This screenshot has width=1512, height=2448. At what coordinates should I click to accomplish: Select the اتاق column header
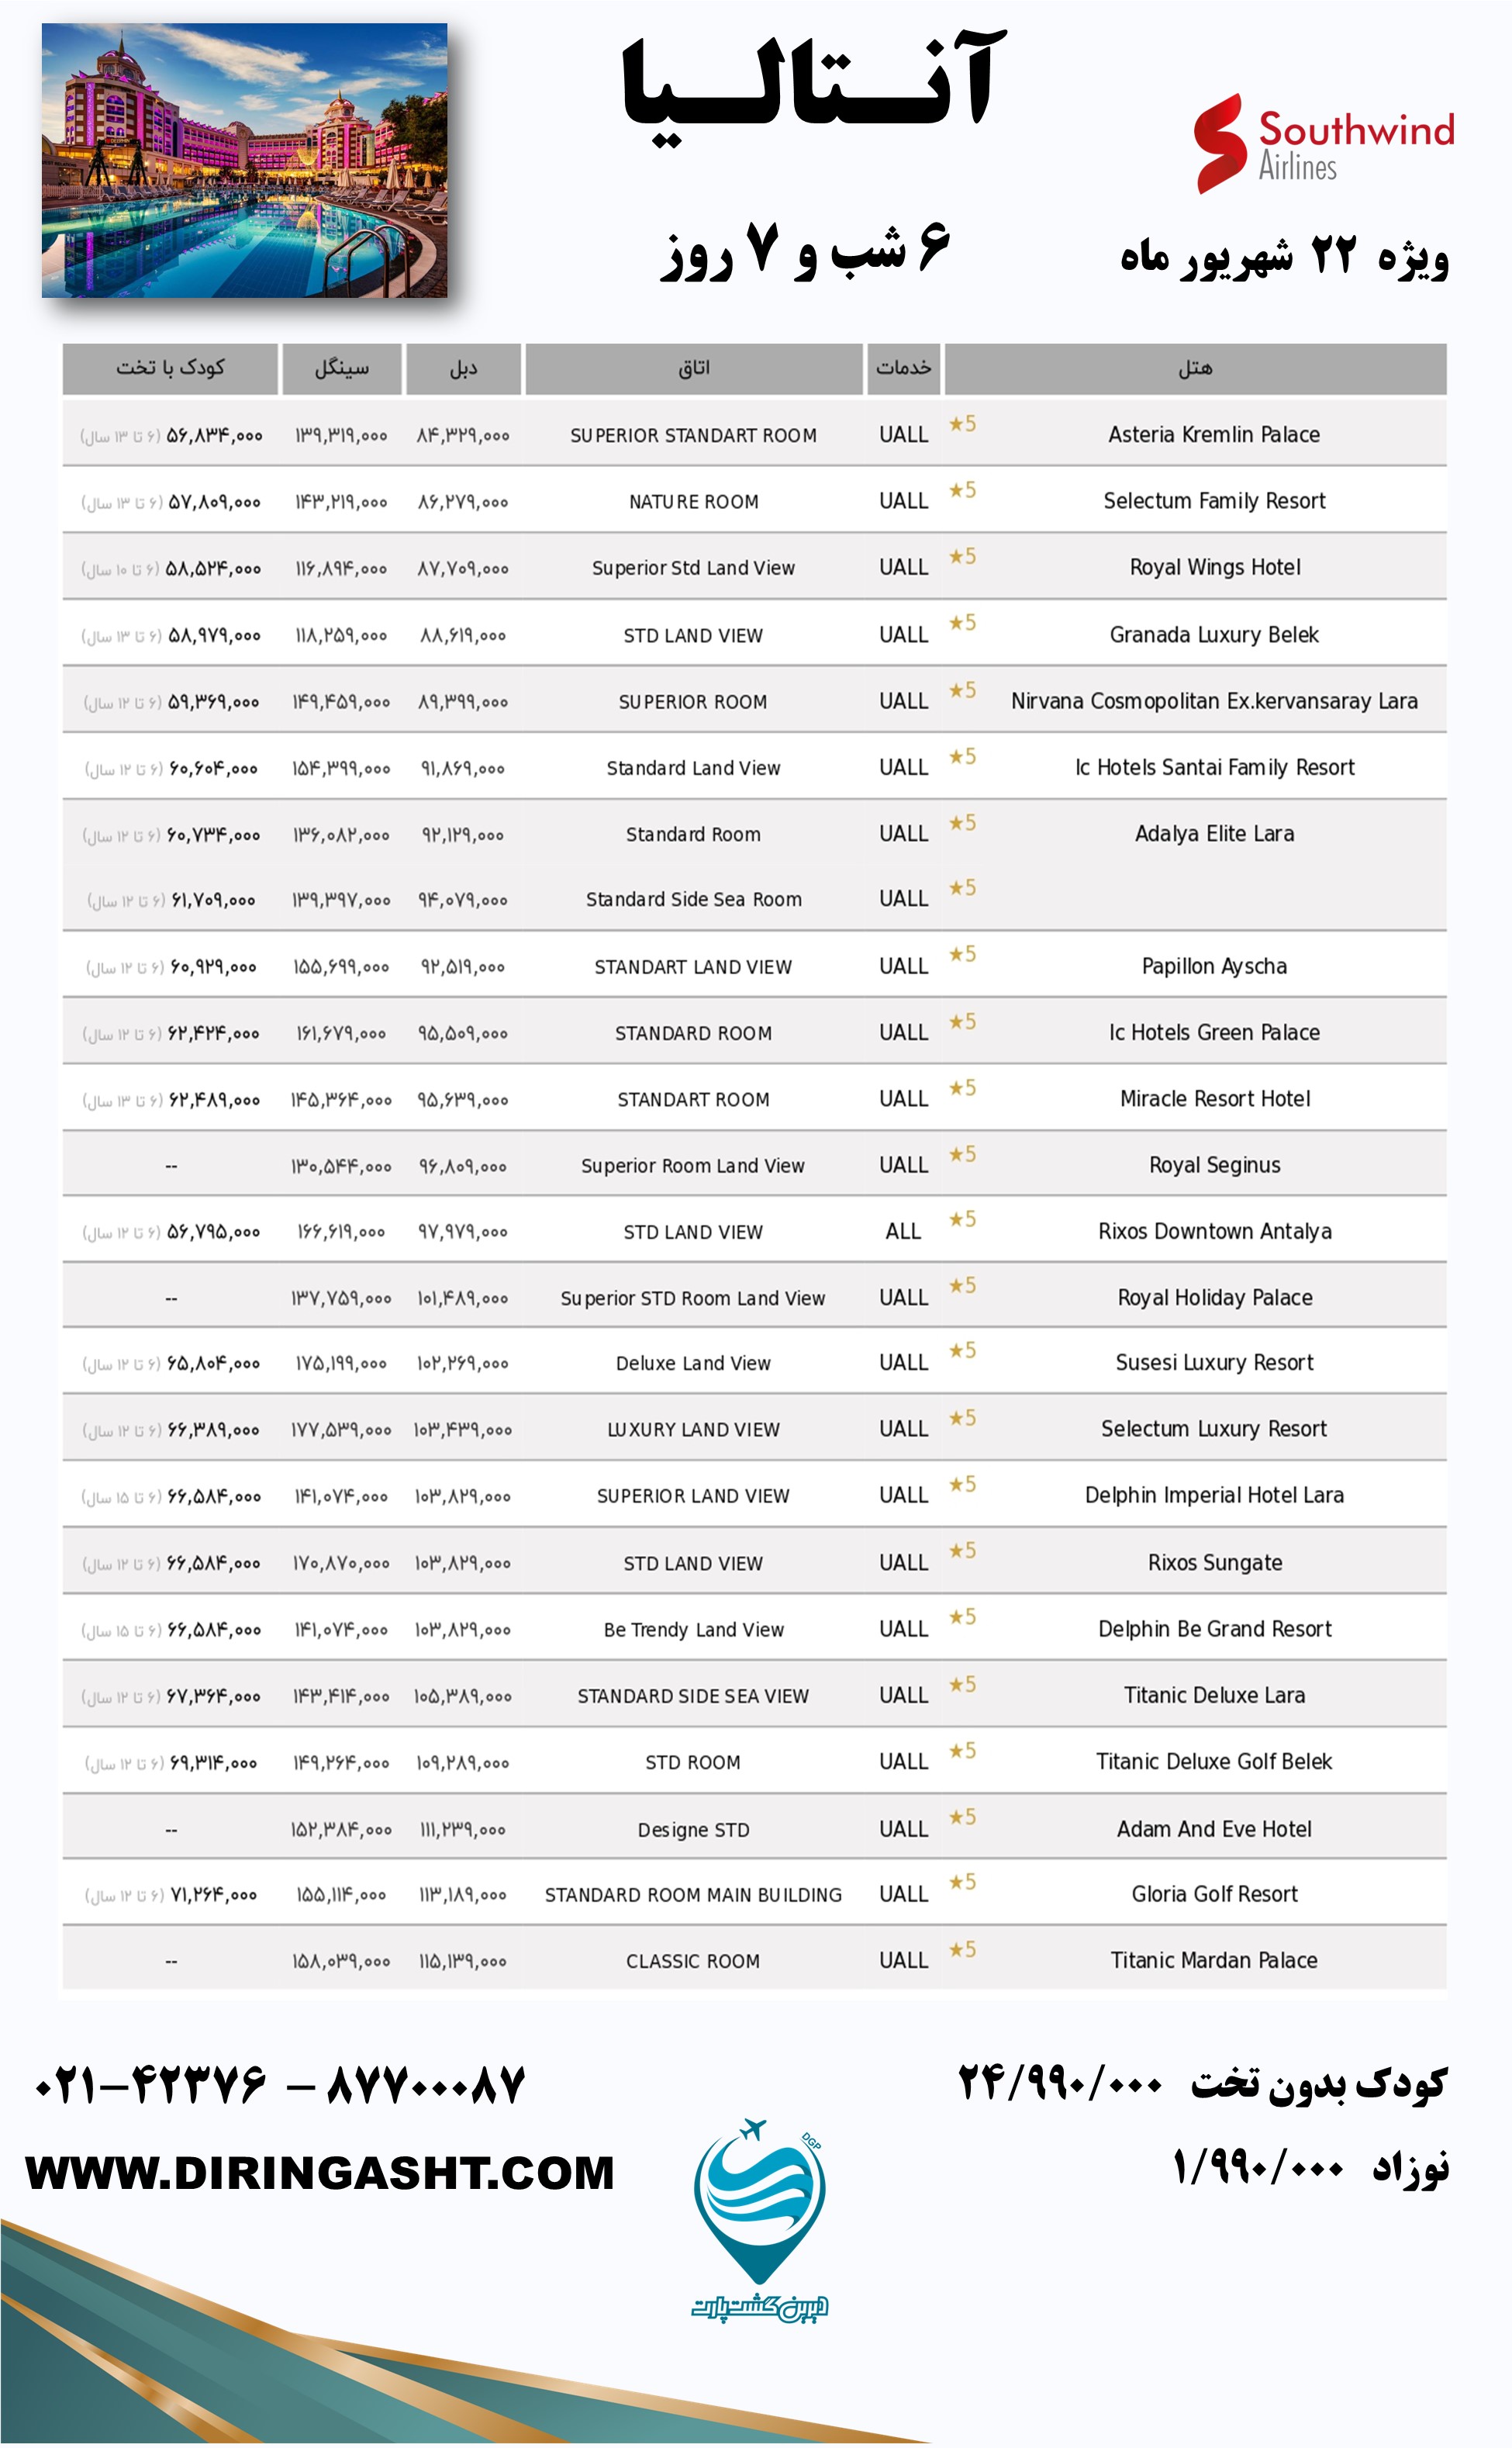pyautogui.click(x=693, y=368)
